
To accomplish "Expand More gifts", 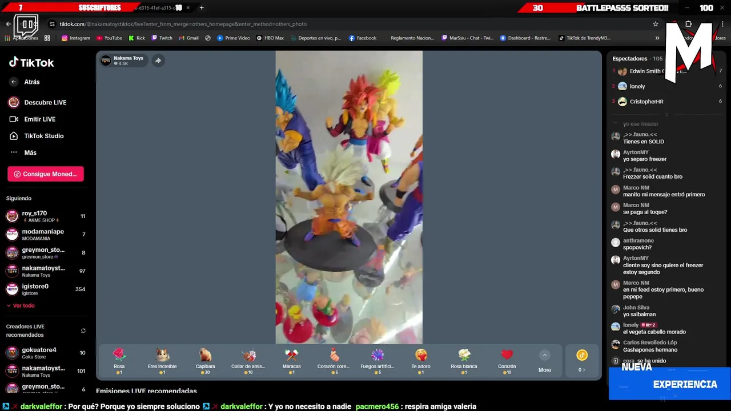I will pyautogui.click(x=545, y=362).
